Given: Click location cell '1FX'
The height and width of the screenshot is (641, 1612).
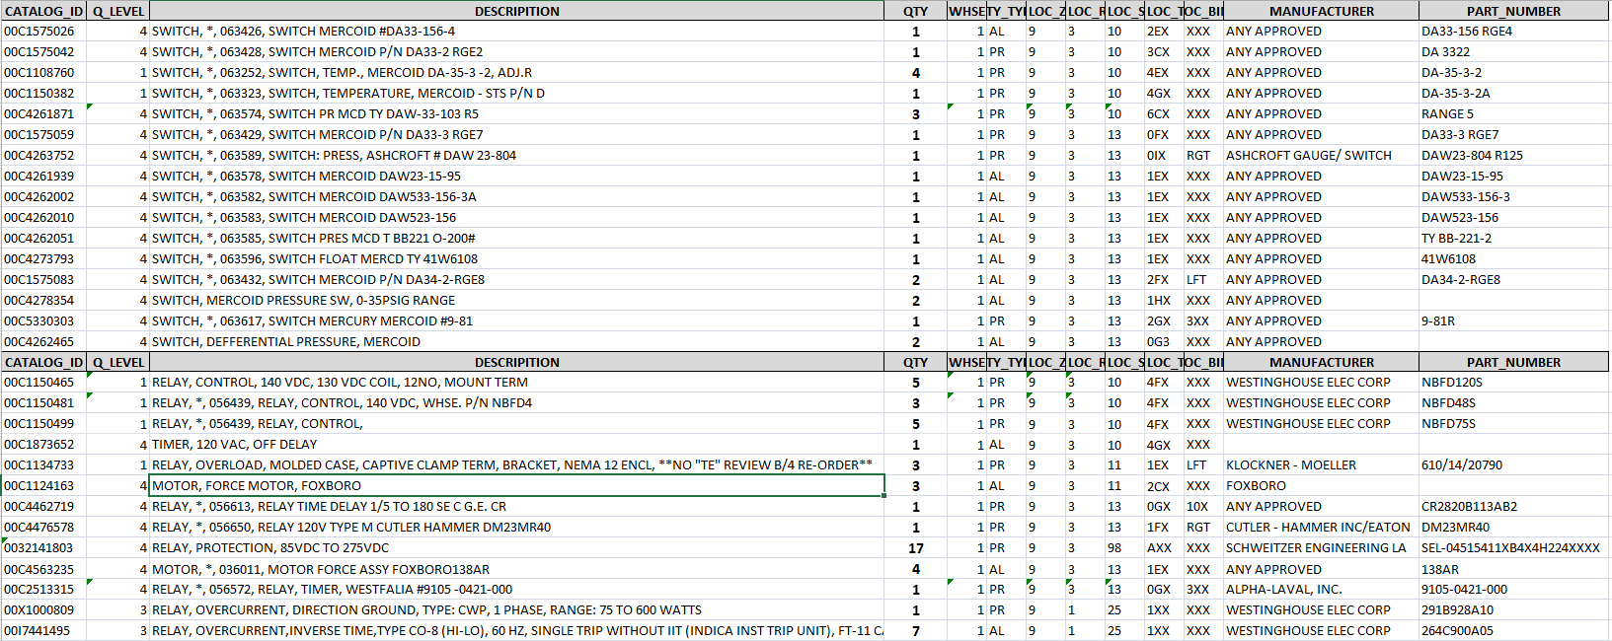Looking at the screenshot, I should (x=1164, y=528).
